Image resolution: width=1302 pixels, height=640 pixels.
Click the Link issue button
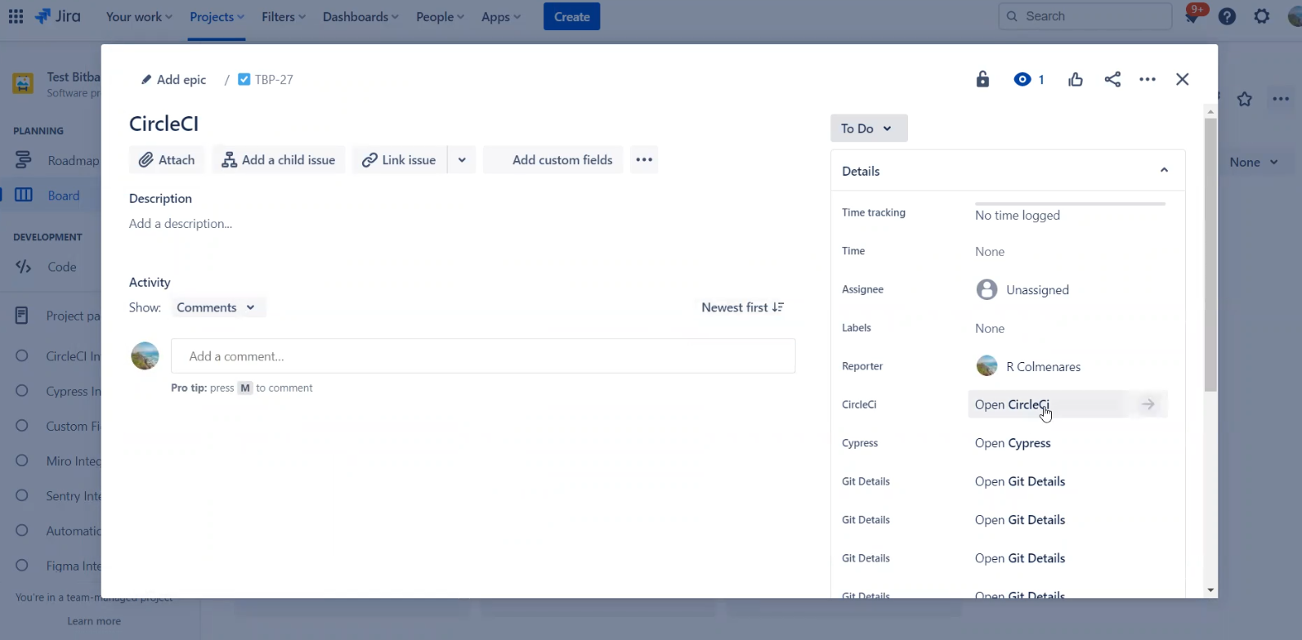[x=400, y=159]
